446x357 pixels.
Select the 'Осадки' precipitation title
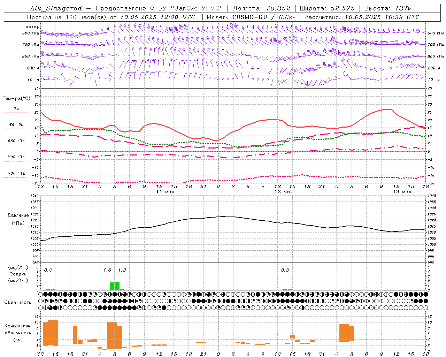(18, 274)
